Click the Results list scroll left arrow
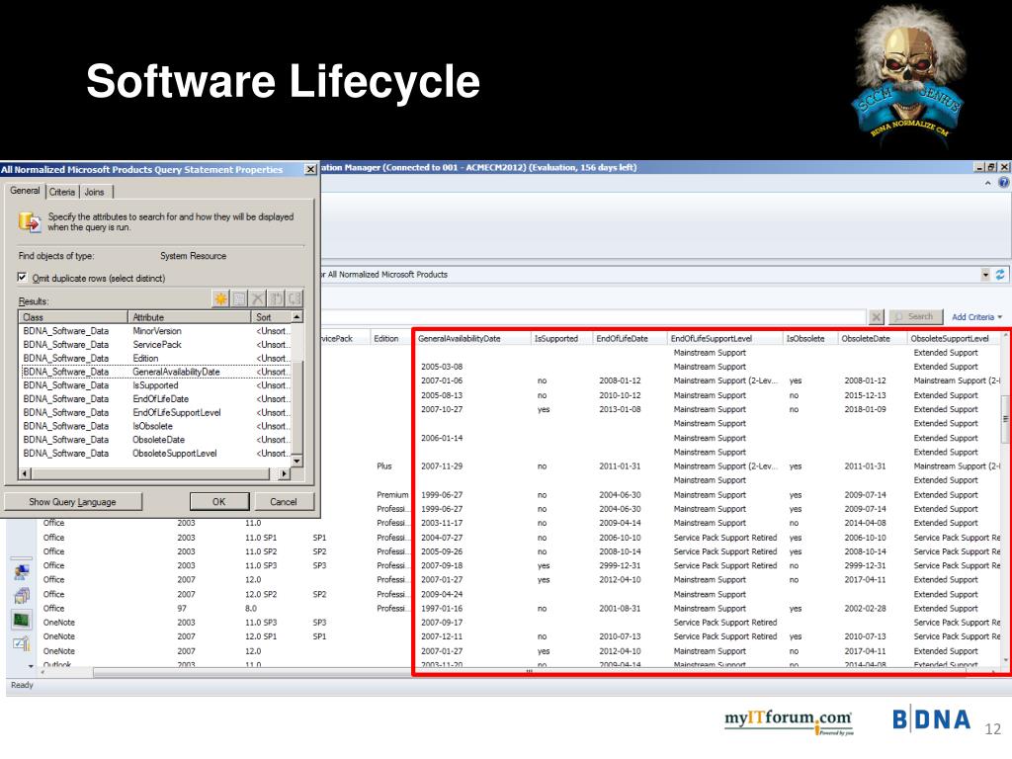Screen dimensions: 1012x759 tap(25, 473)
